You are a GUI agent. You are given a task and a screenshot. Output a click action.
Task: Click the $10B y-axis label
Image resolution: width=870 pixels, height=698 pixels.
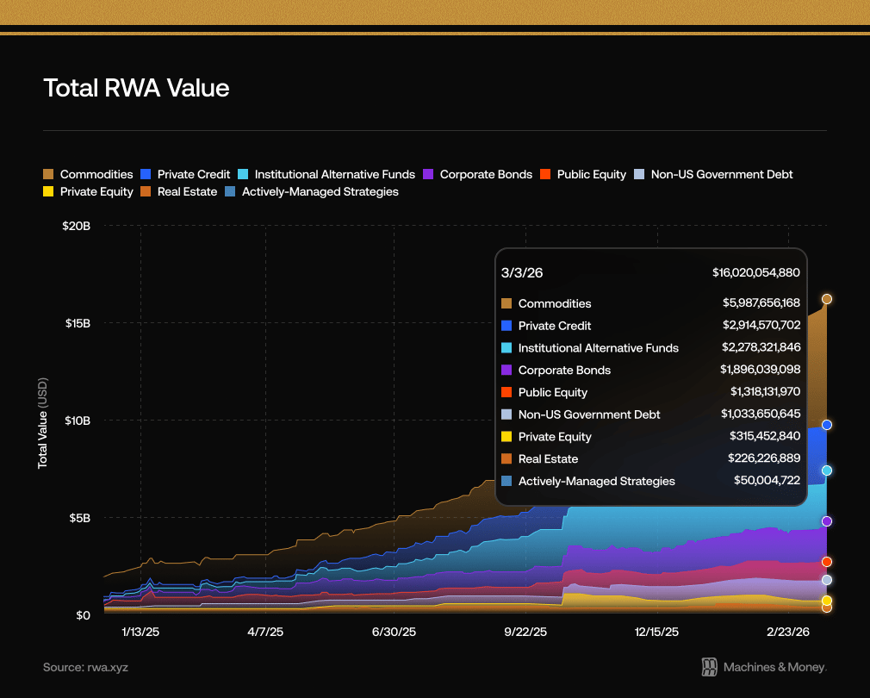78,421
